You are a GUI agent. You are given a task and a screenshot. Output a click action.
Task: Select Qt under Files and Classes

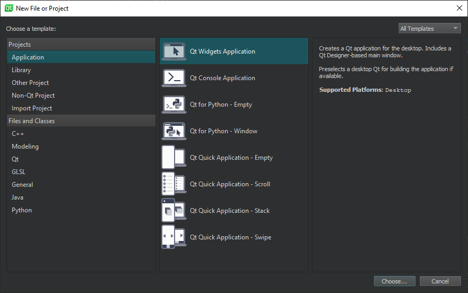point(81,159)
